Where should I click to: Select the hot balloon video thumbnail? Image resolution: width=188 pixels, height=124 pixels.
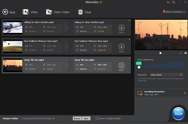(13, 46)
